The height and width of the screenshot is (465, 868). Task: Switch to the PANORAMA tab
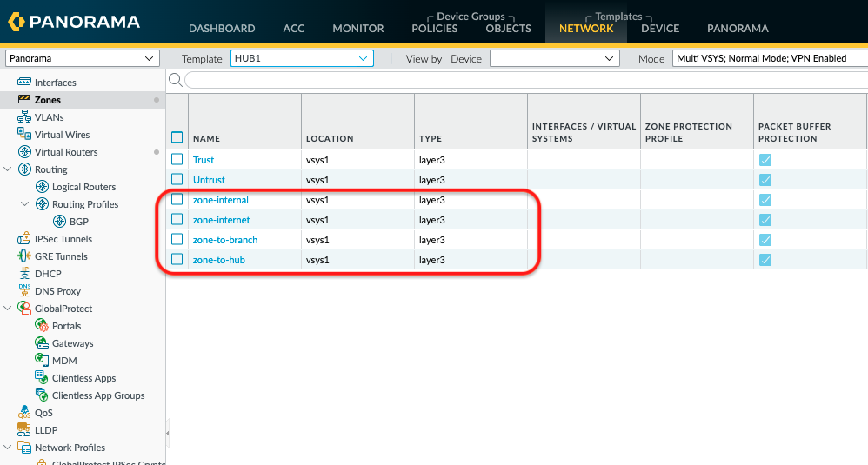point(738,28)
